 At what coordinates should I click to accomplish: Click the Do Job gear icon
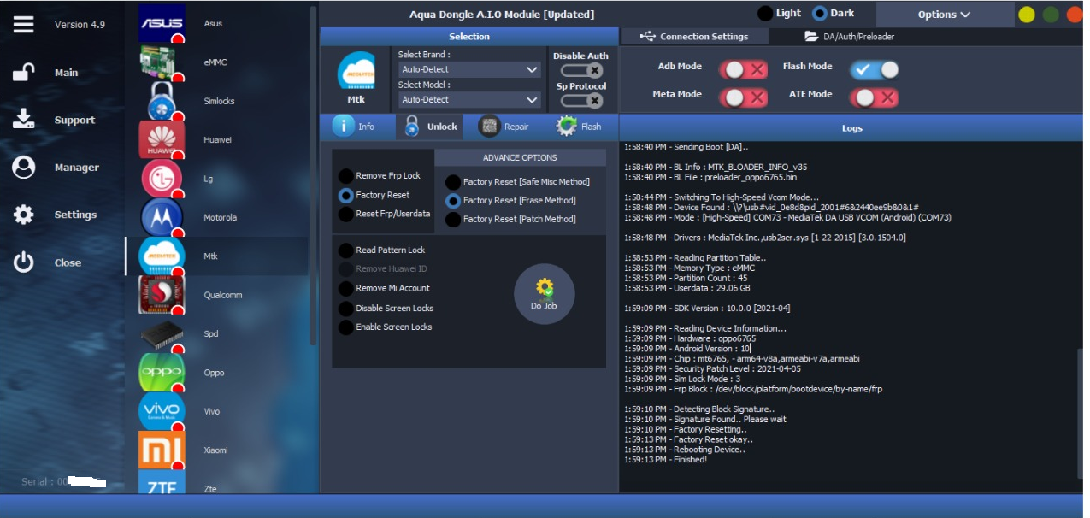click(x=545, y=294)
